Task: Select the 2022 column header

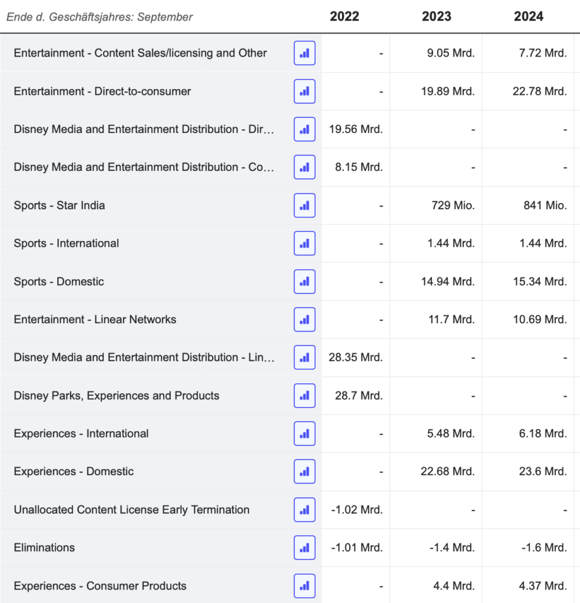Action: (344, 16)
